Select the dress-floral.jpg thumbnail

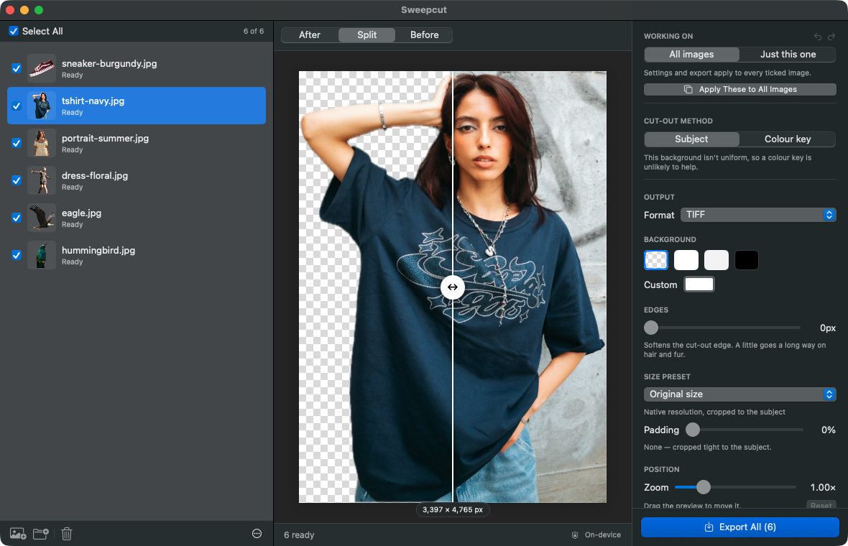(x=42, y=180)
